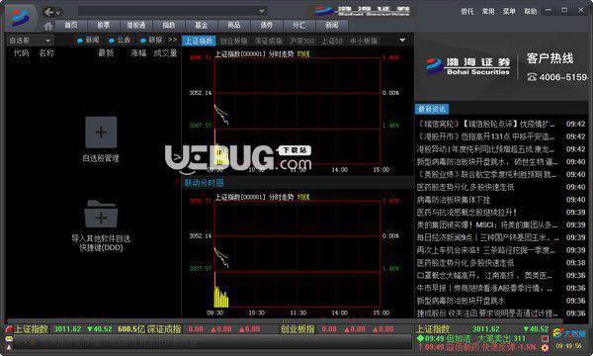
Task: Open news item 口罩概念大幅高开
Action: click(x=501, y=276)
